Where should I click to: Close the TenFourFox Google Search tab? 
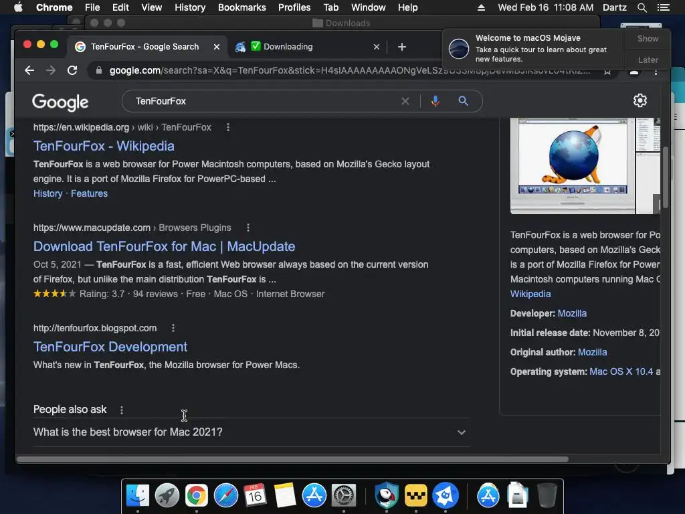click(x=217, y=47)
